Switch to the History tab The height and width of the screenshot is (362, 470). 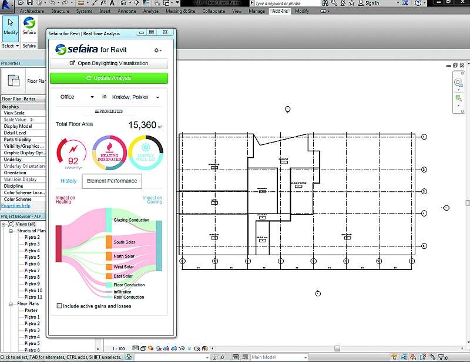pyautogui.click(x=68, y=181)
